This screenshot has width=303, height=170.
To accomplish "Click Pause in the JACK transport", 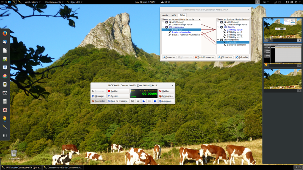I will click(149, 101).
